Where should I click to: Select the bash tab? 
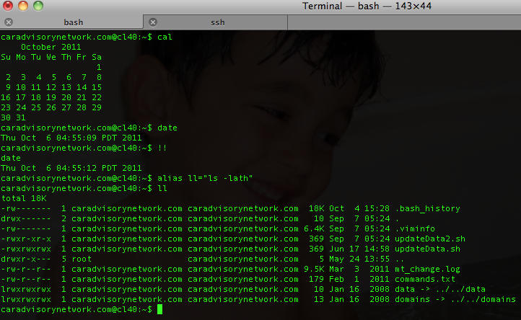[73, 22]
